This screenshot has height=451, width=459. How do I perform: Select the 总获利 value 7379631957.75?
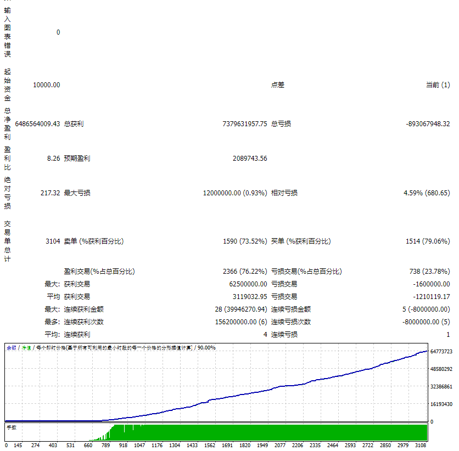point(245,124)
